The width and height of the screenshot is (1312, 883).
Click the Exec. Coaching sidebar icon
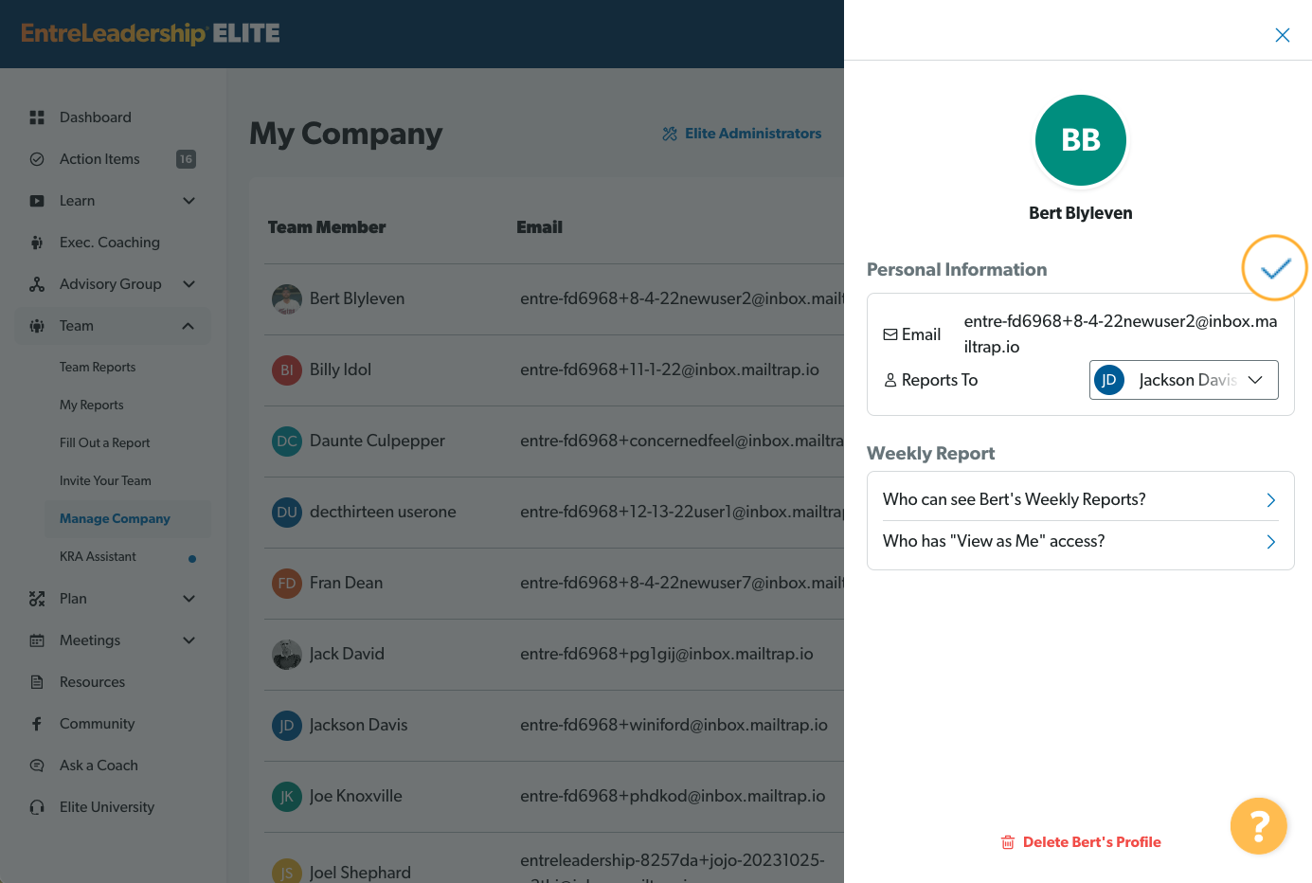click(37, 243)
